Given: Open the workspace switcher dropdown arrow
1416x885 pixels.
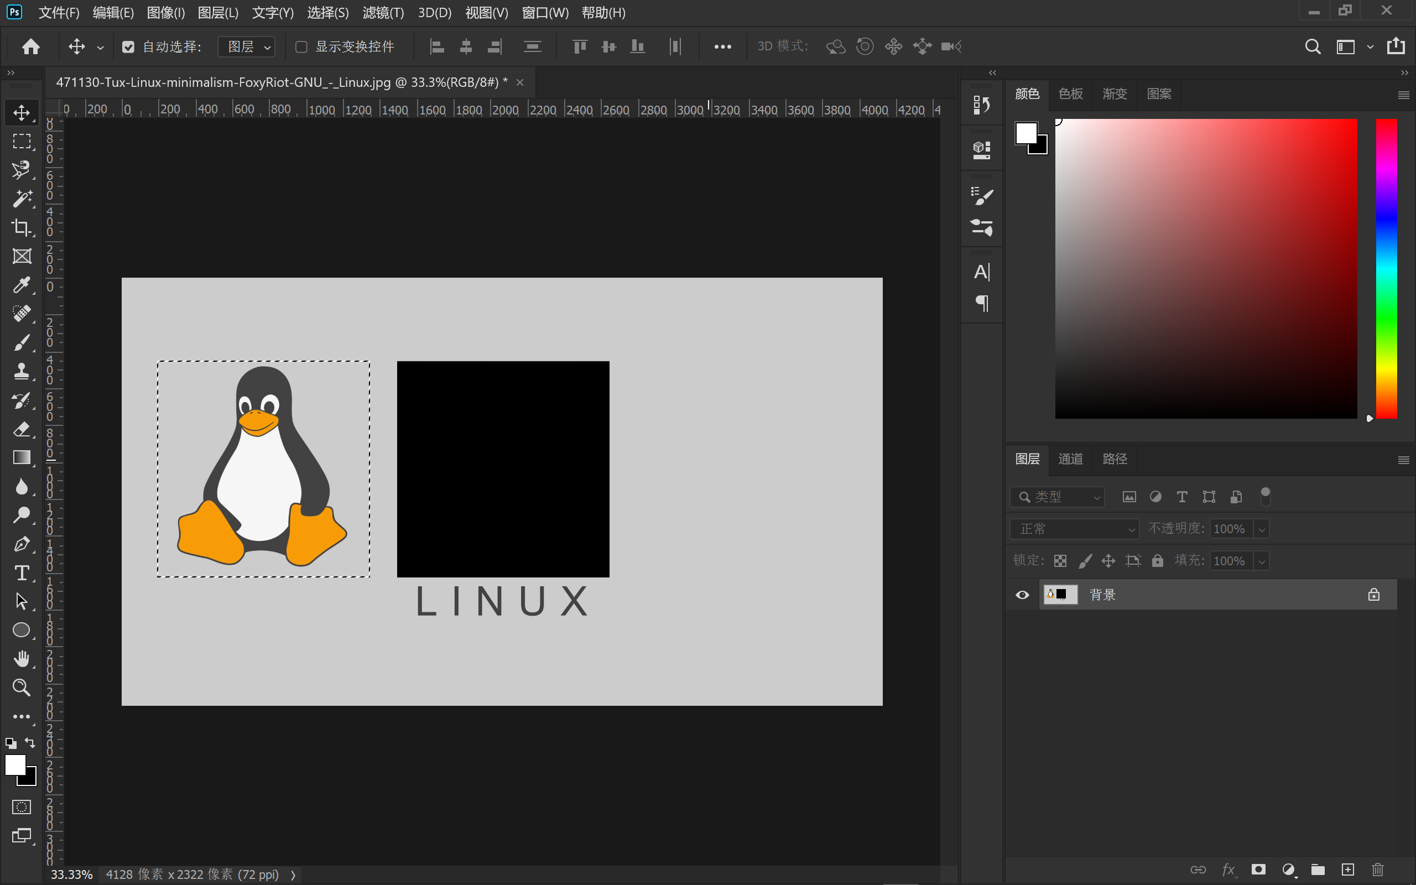Looking at the screenshot, I should coord(1370,47).
